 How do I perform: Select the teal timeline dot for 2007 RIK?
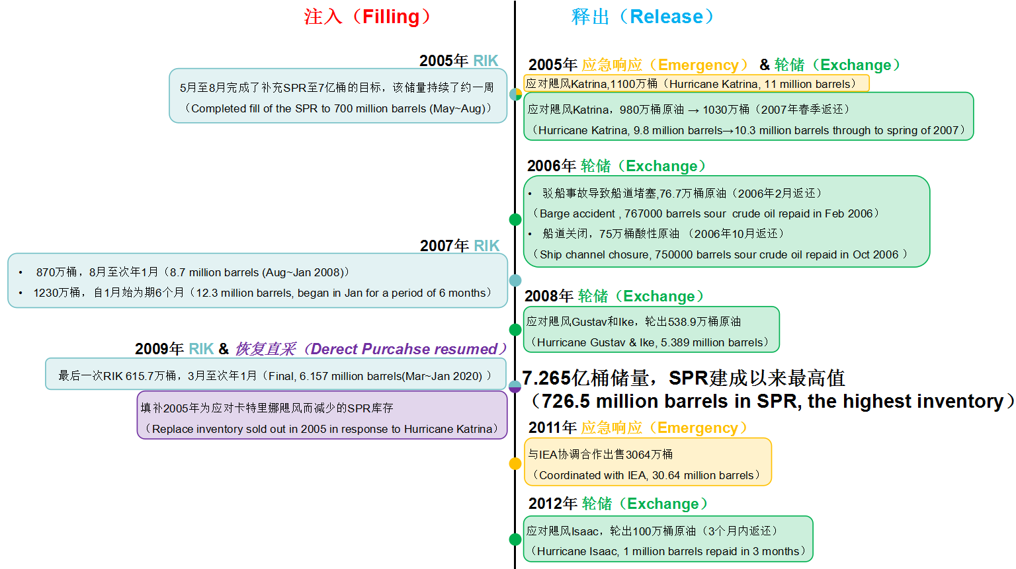tap(515, 280)
